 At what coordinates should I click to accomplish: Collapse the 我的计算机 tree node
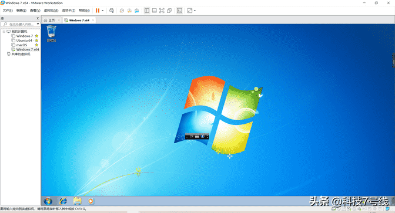[x=4, y=32]
